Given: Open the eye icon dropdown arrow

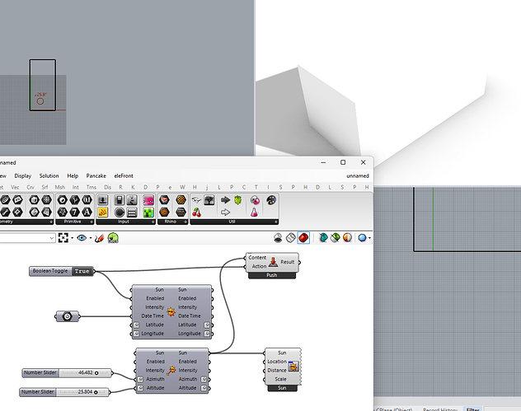Looking at the screenshot, I should pyautogui.click(x=91, y=238).
